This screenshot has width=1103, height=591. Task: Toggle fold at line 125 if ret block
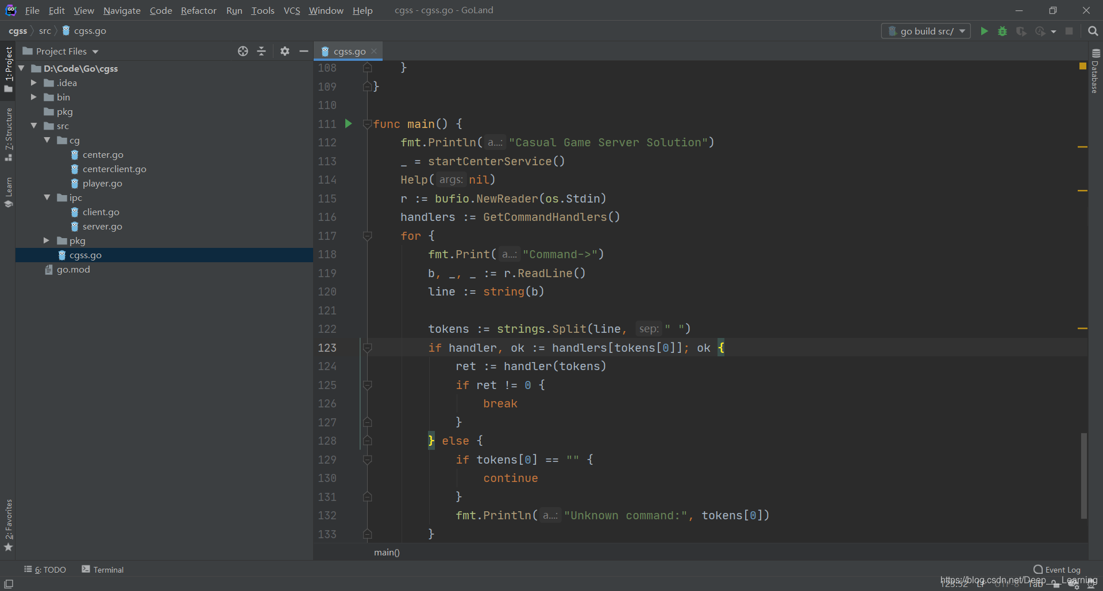(368, 384)
